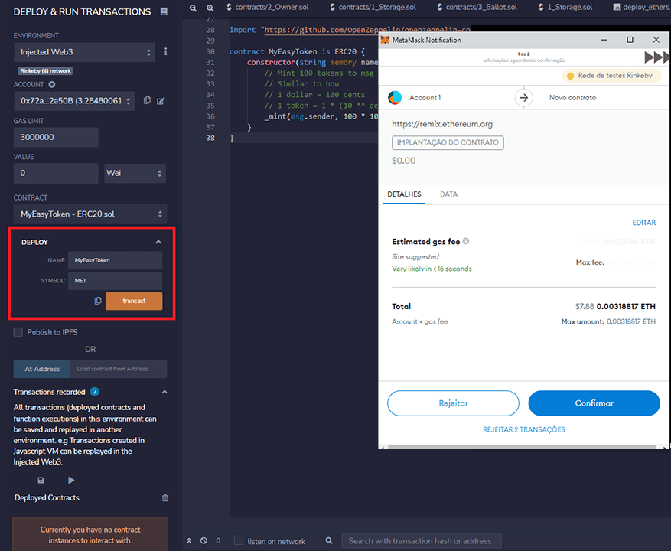
Task: Open the Environment dropdown Injected Web3
Action: coord(85,52)
